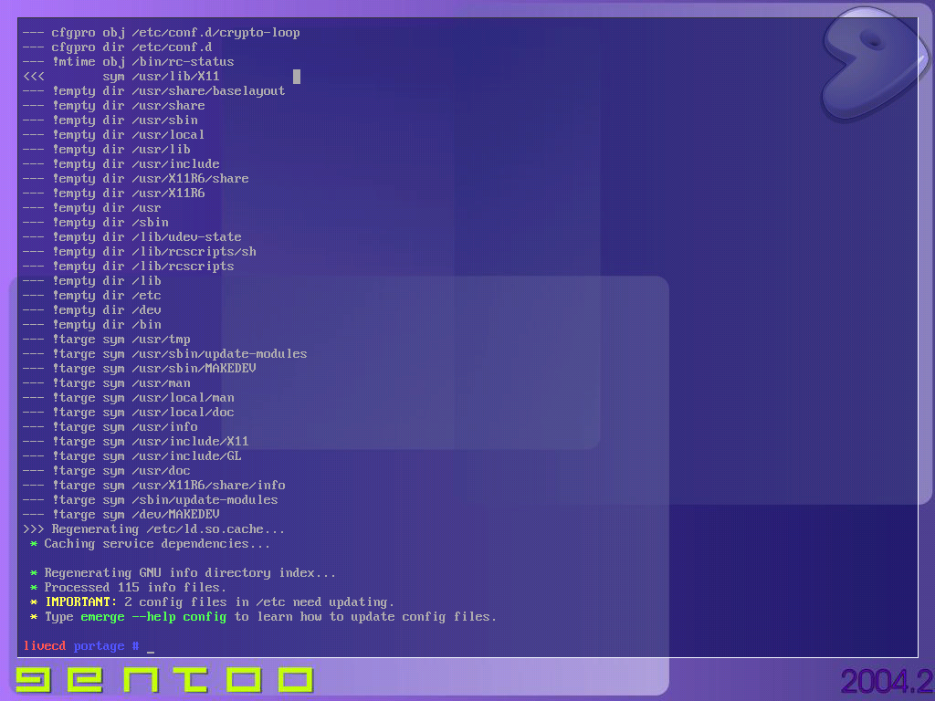Click the '!mtime obj /bin/rc-status' line
The width and height of the screenshot is (935, 701).
pos(128,62)
